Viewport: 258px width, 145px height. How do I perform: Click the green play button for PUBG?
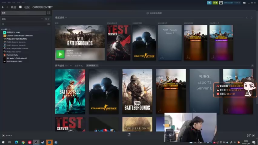60,54
